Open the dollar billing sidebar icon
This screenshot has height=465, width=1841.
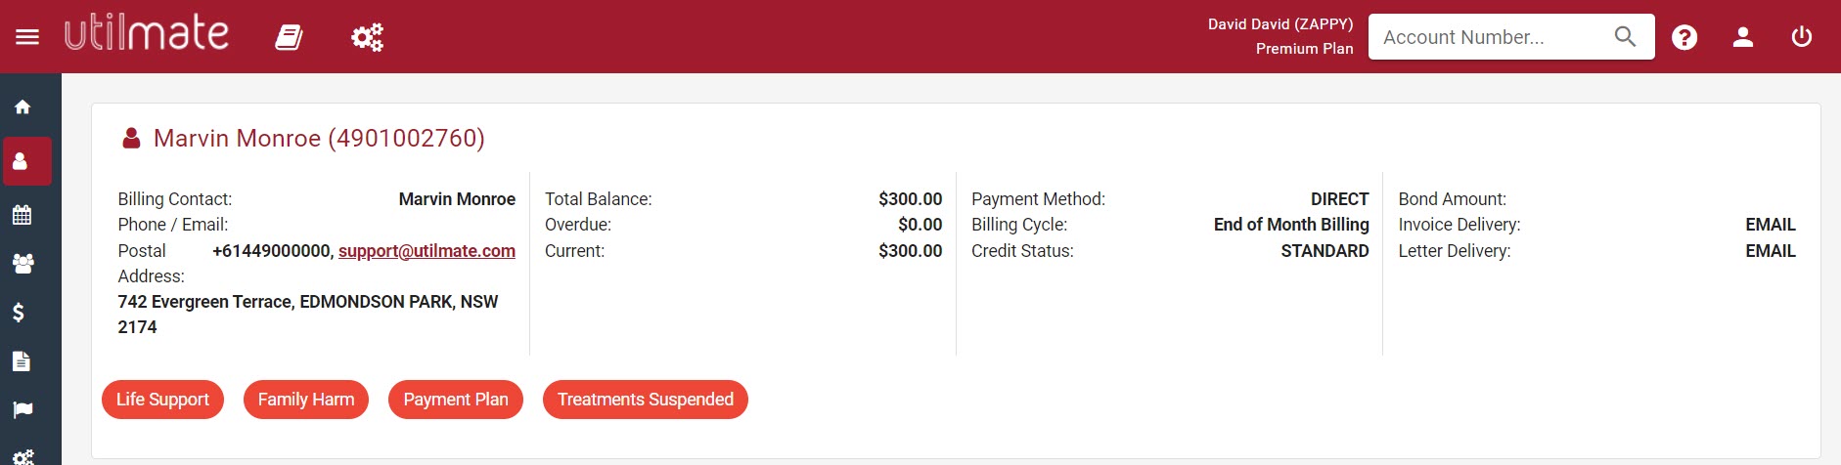pos(19,313)
